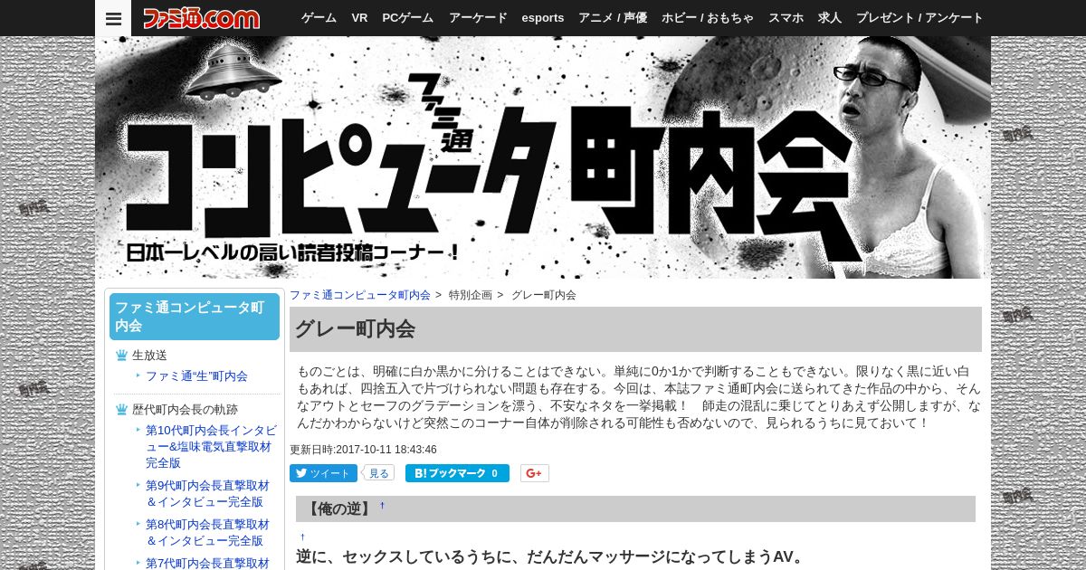Open the アーケード menu item
The image size is (1086, 570).
coord(478,18)
